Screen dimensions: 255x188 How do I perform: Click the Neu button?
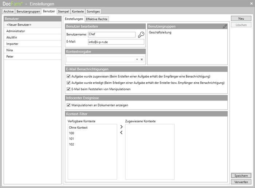click(241, 18)
